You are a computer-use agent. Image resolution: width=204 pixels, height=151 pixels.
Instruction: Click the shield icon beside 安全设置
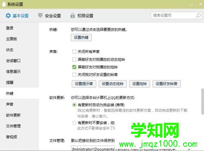click(40, 16)
